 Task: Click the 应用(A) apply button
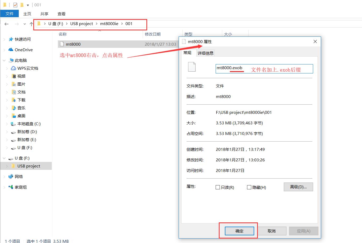pyautogui.click(x=304, y=231)
